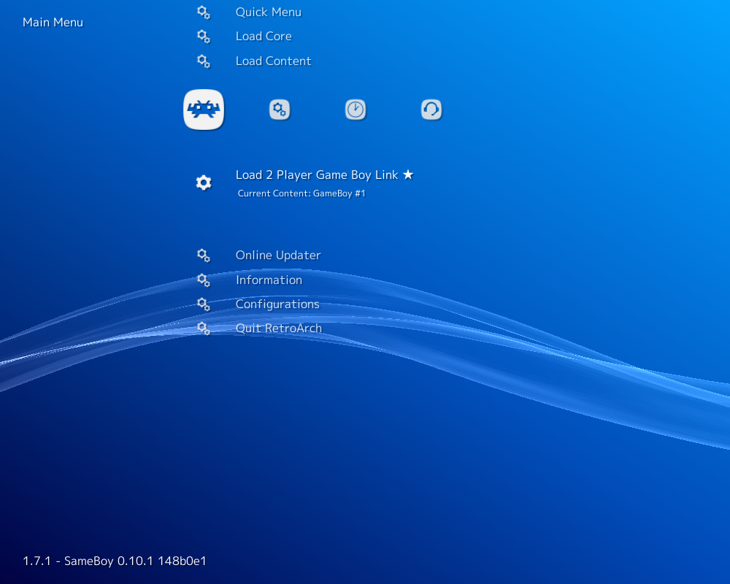730x584 pixels.
Task: Click the gears icon beside Quit RetroArch
Action: [x=204, y=328]
